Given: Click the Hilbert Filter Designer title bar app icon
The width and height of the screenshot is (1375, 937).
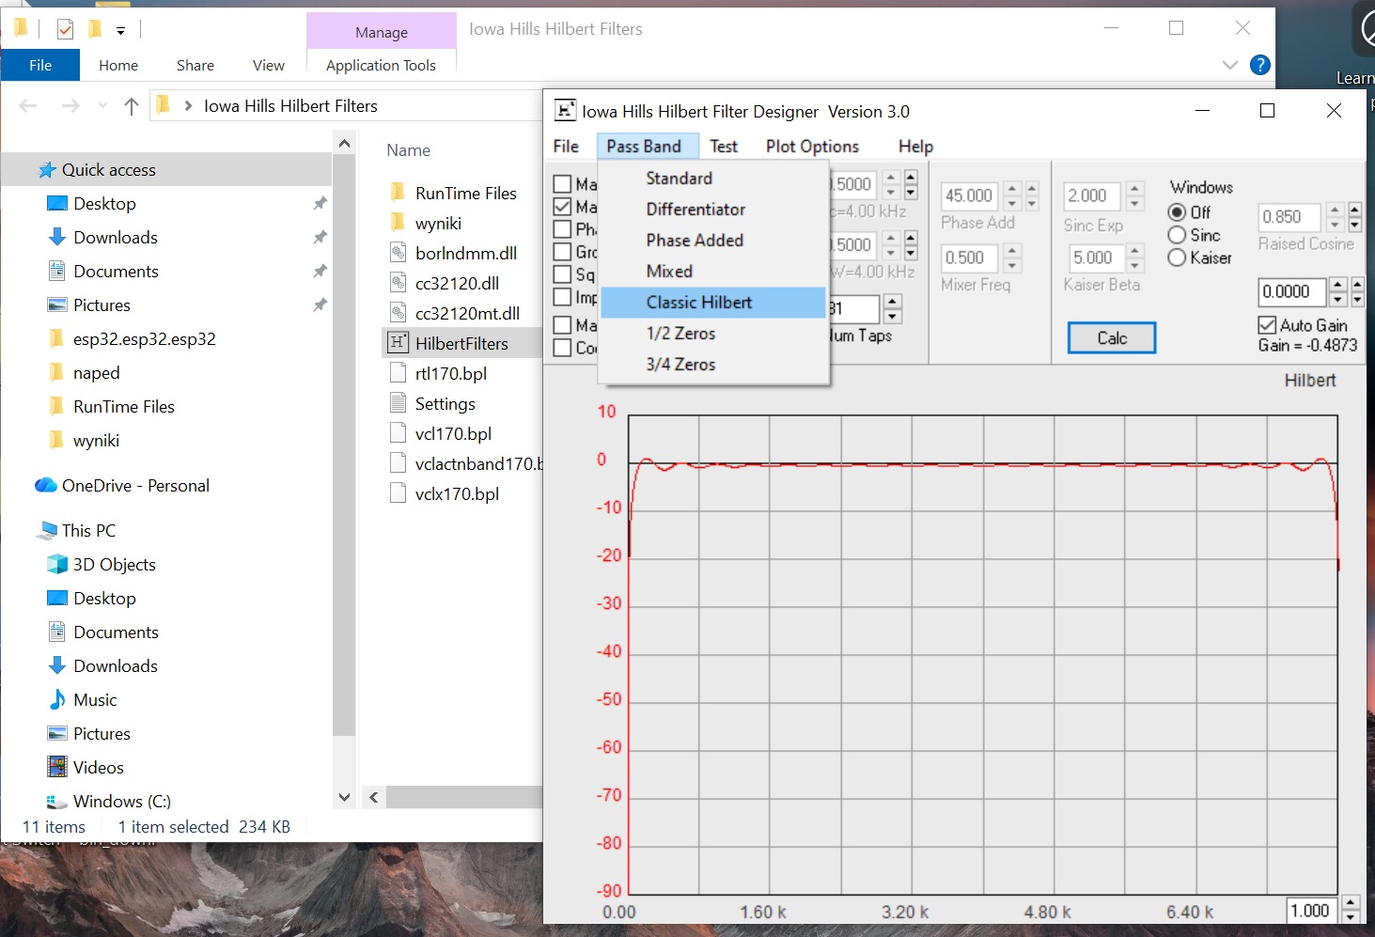Looking at the screenshot, I should (x=565, y=111).
